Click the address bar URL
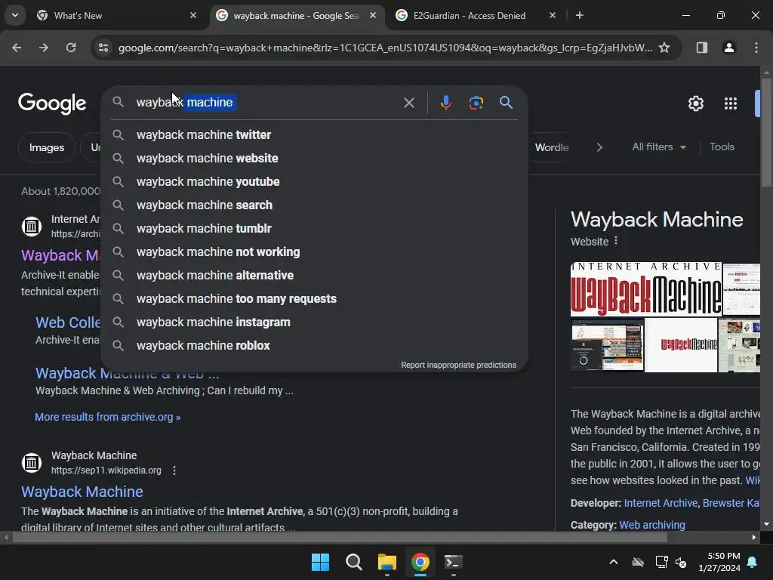This screenshot has height=580, width=773. click(385, 48)
